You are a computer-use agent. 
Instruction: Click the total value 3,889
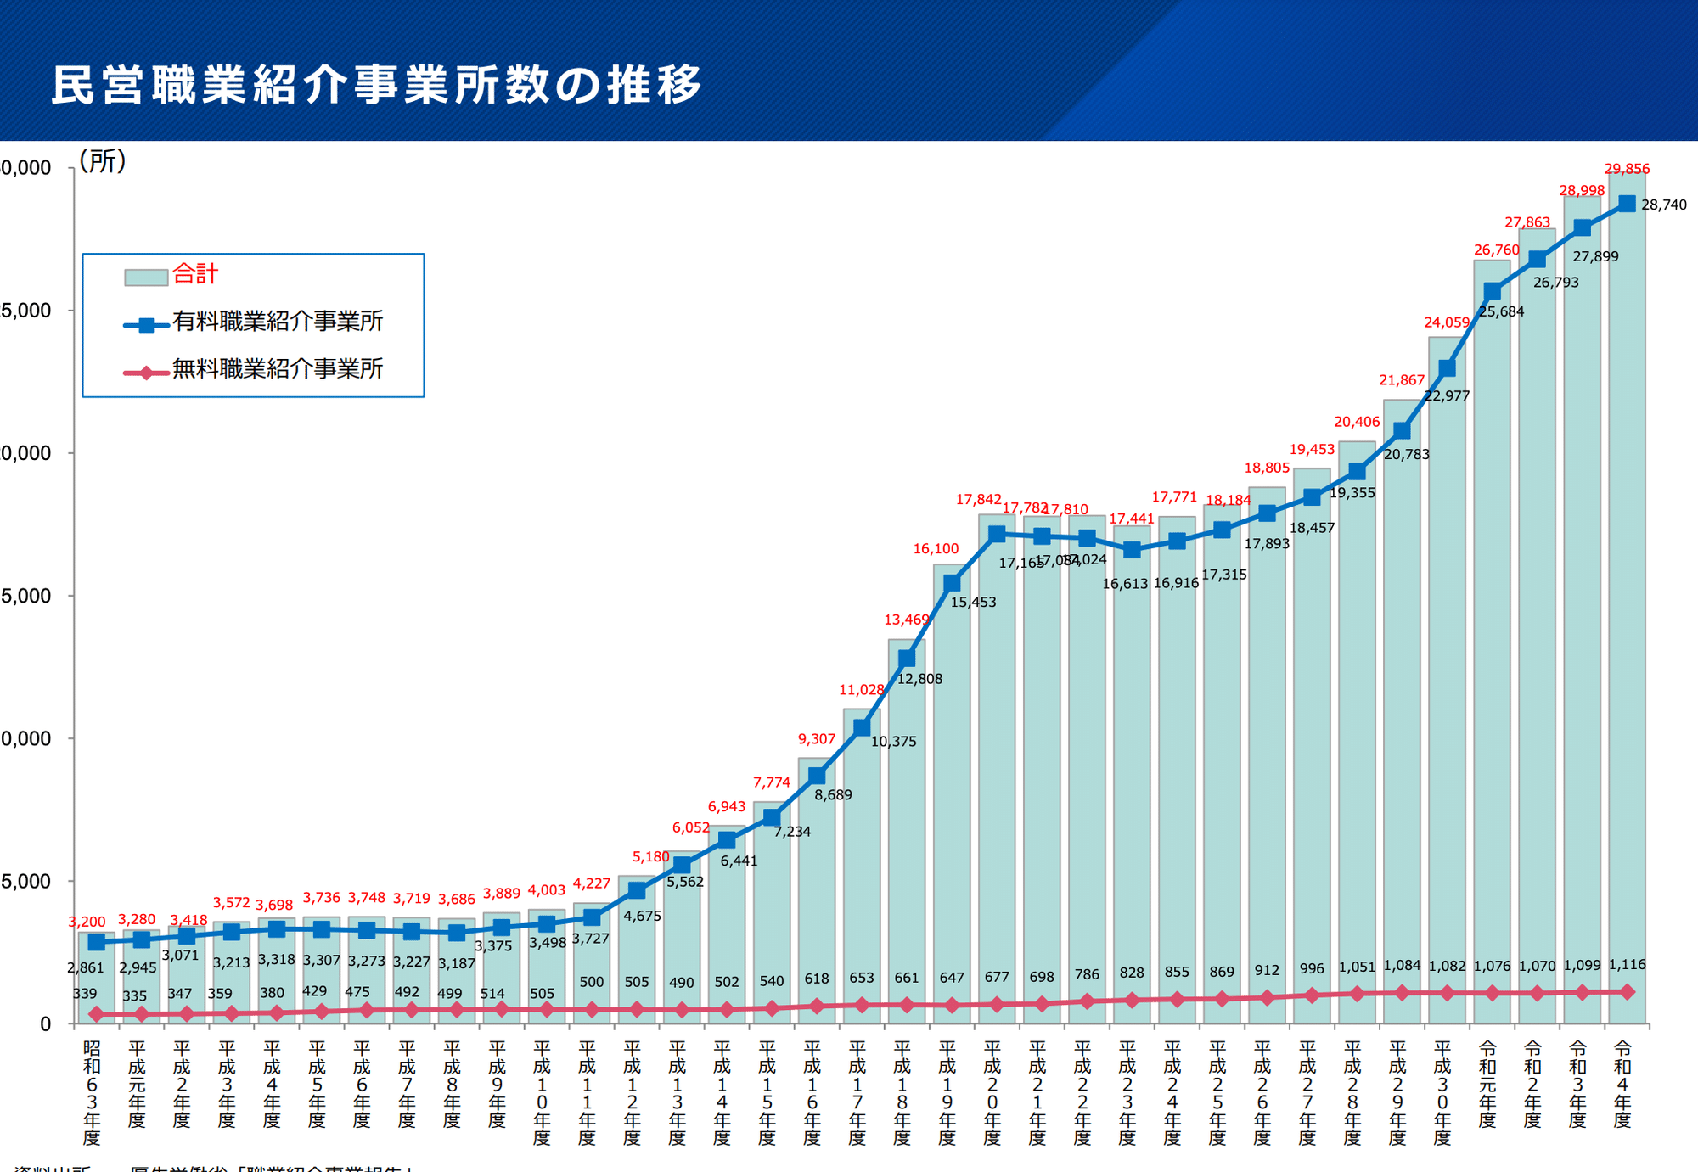[501, 894]
